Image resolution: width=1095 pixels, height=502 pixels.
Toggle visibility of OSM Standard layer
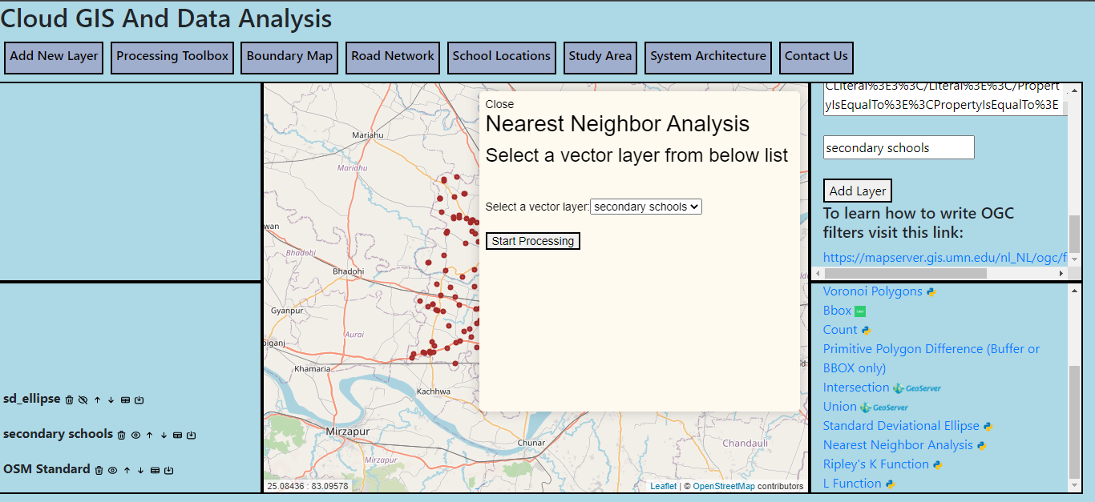point(113,470)
